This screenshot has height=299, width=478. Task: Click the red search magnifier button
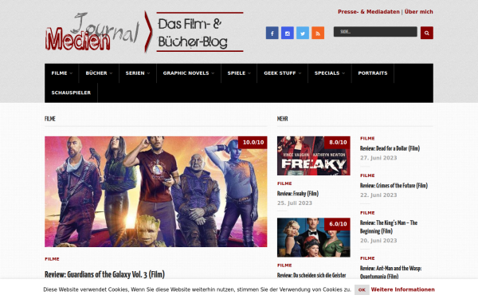[x=427, y=33]
